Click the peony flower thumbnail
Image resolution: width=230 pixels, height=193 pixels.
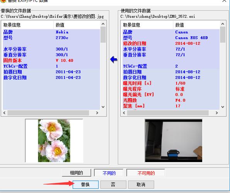pyautogui.click(x=54, y=141)
